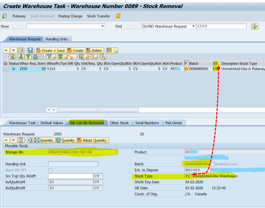Open the Show dropdown list

point(102,26)
